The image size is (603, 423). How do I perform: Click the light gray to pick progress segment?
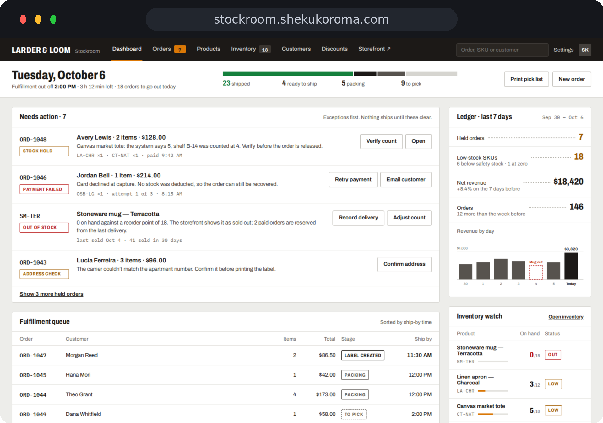[x=432, y=74]
